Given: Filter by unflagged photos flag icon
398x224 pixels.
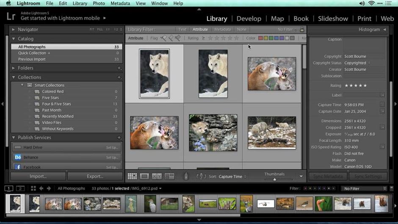Looking at the screenshot, I should pyautogui.click(x=171, y=38).
